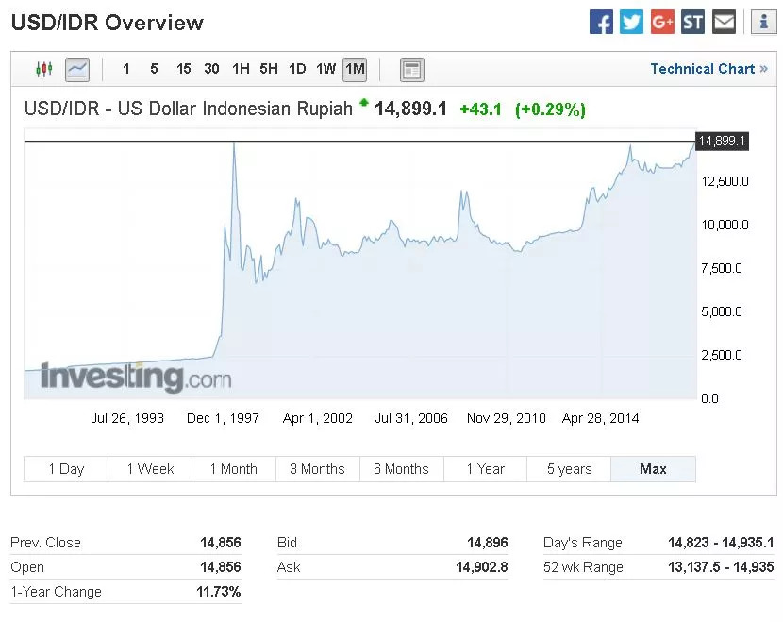
Task: Click the +43.1 change value
Action: 480,109
